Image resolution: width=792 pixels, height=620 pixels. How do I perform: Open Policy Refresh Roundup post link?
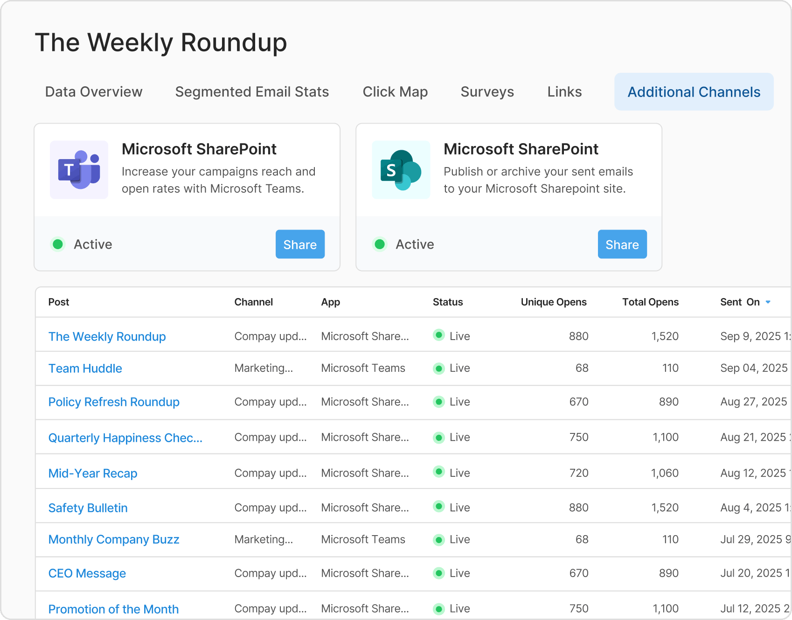pos(114,402)
